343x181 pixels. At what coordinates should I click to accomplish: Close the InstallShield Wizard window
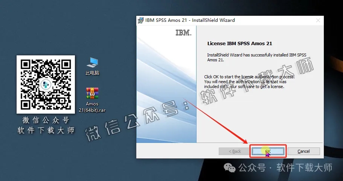coord(318,20)
